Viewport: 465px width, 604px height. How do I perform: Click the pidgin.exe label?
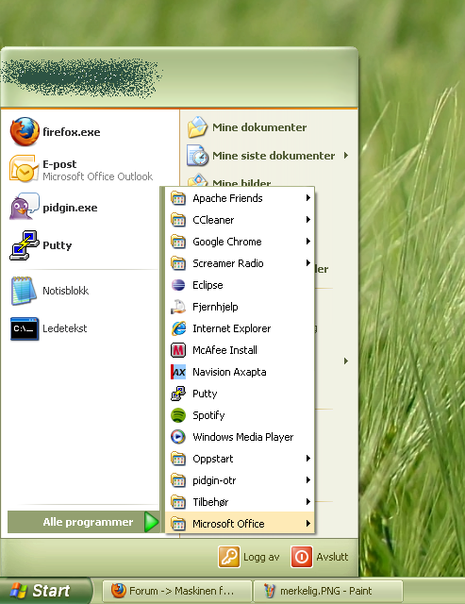70,208
